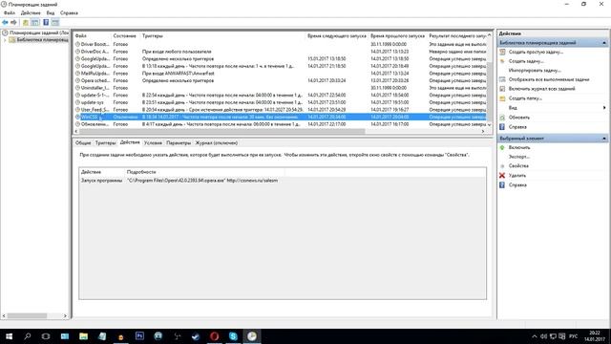Open Свойства of the selected task

pyautogui.click(x=518, y=166)
